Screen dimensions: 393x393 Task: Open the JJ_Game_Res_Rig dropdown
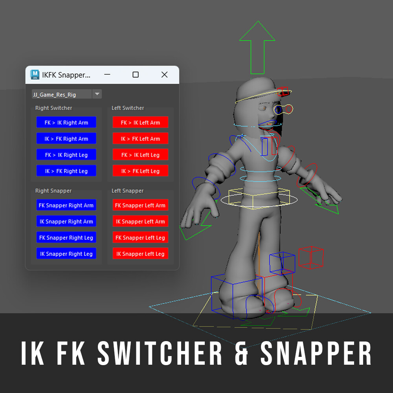tap(97, 94)
